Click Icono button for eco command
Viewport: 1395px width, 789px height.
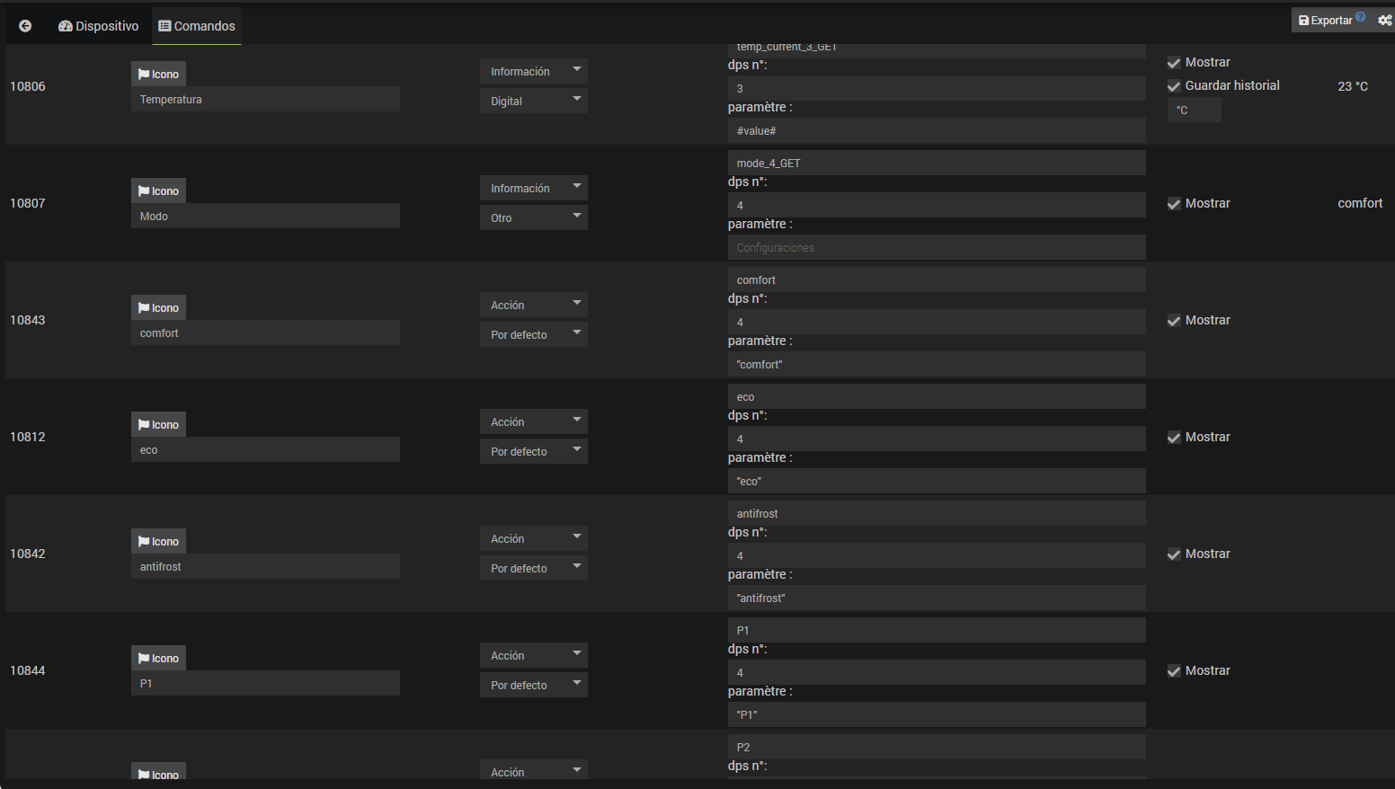(x=158, y=425)
